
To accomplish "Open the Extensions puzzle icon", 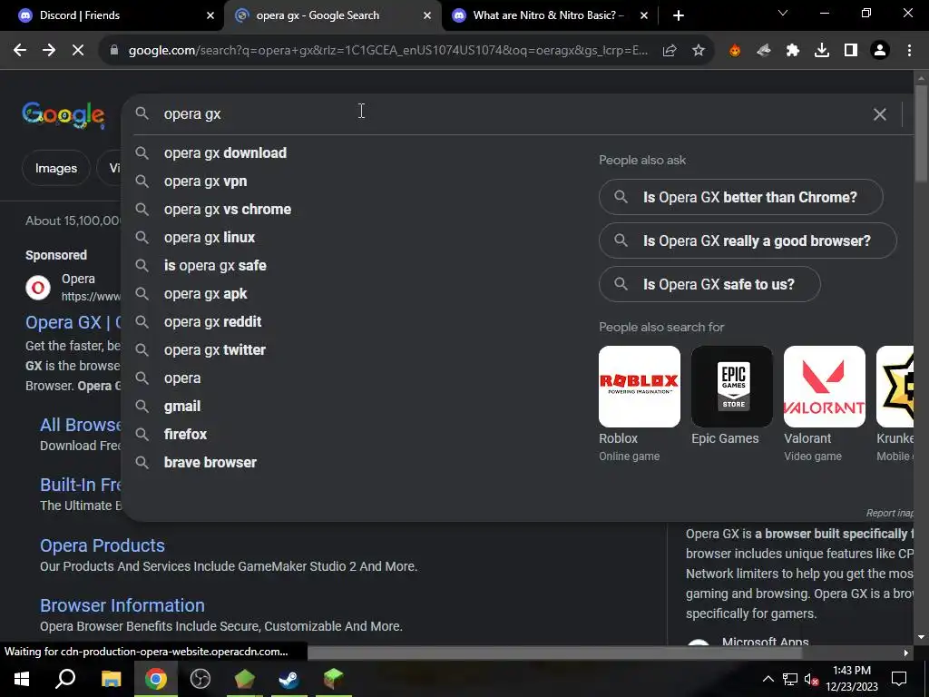I will coord(793,51).
